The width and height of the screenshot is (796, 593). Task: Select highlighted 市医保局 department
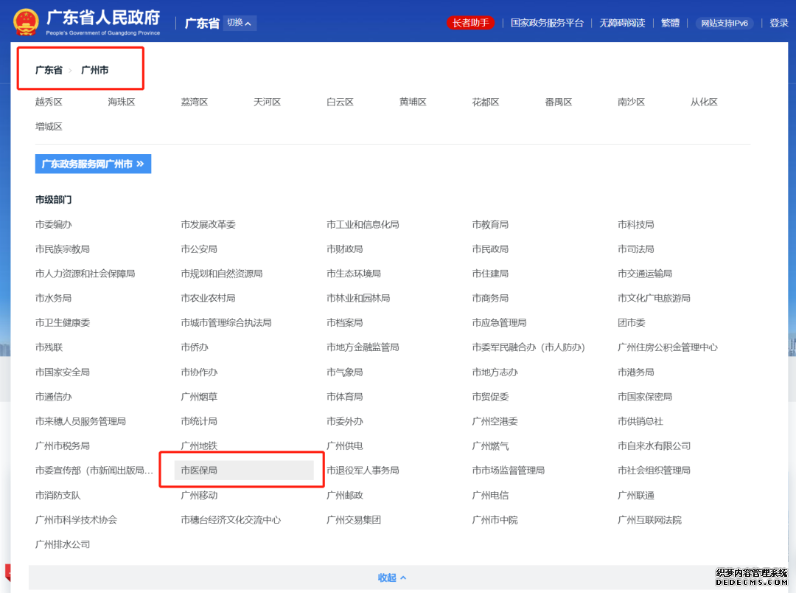coord(244,470)
